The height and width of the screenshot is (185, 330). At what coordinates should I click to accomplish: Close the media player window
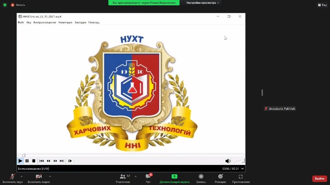tap(240, 16)
